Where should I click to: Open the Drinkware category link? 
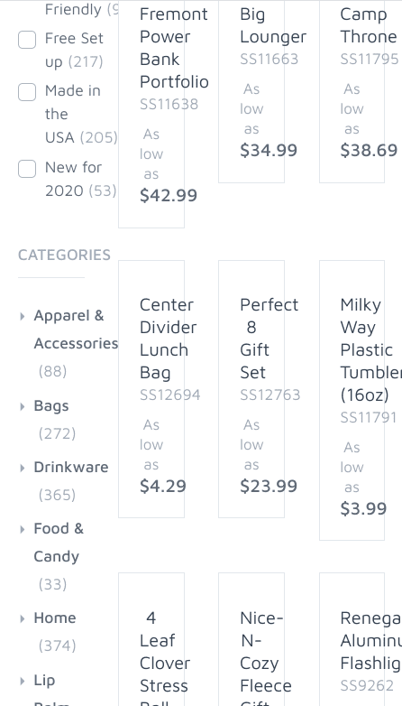(x=71, y=467)
